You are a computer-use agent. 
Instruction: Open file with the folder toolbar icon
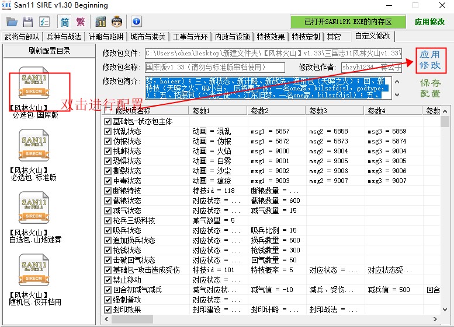click(12, 22)
